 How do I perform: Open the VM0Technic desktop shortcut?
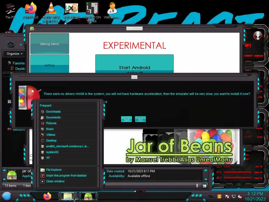112,11
